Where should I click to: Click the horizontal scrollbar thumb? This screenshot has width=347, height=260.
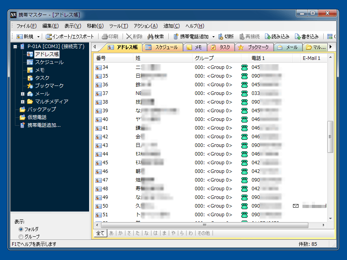(205, 225)
